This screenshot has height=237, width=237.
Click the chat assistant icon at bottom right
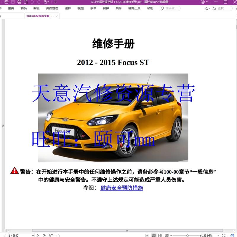[x=232, y=235]
